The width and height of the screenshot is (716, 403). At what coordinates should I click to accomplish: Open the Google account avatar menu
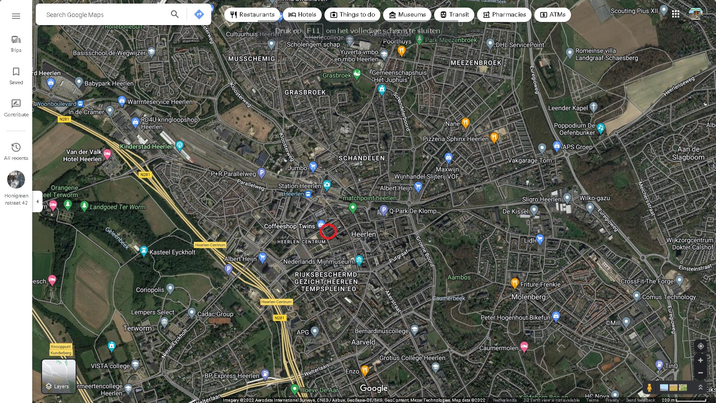[695, 14]
